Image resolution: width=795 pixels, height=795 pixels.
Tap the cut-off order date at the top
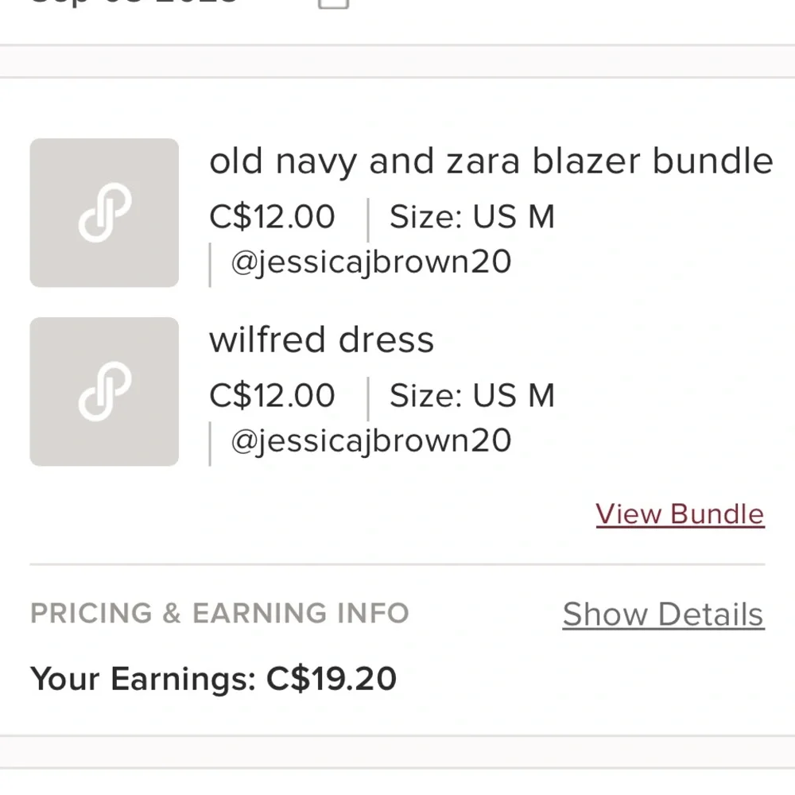[134, 2]
